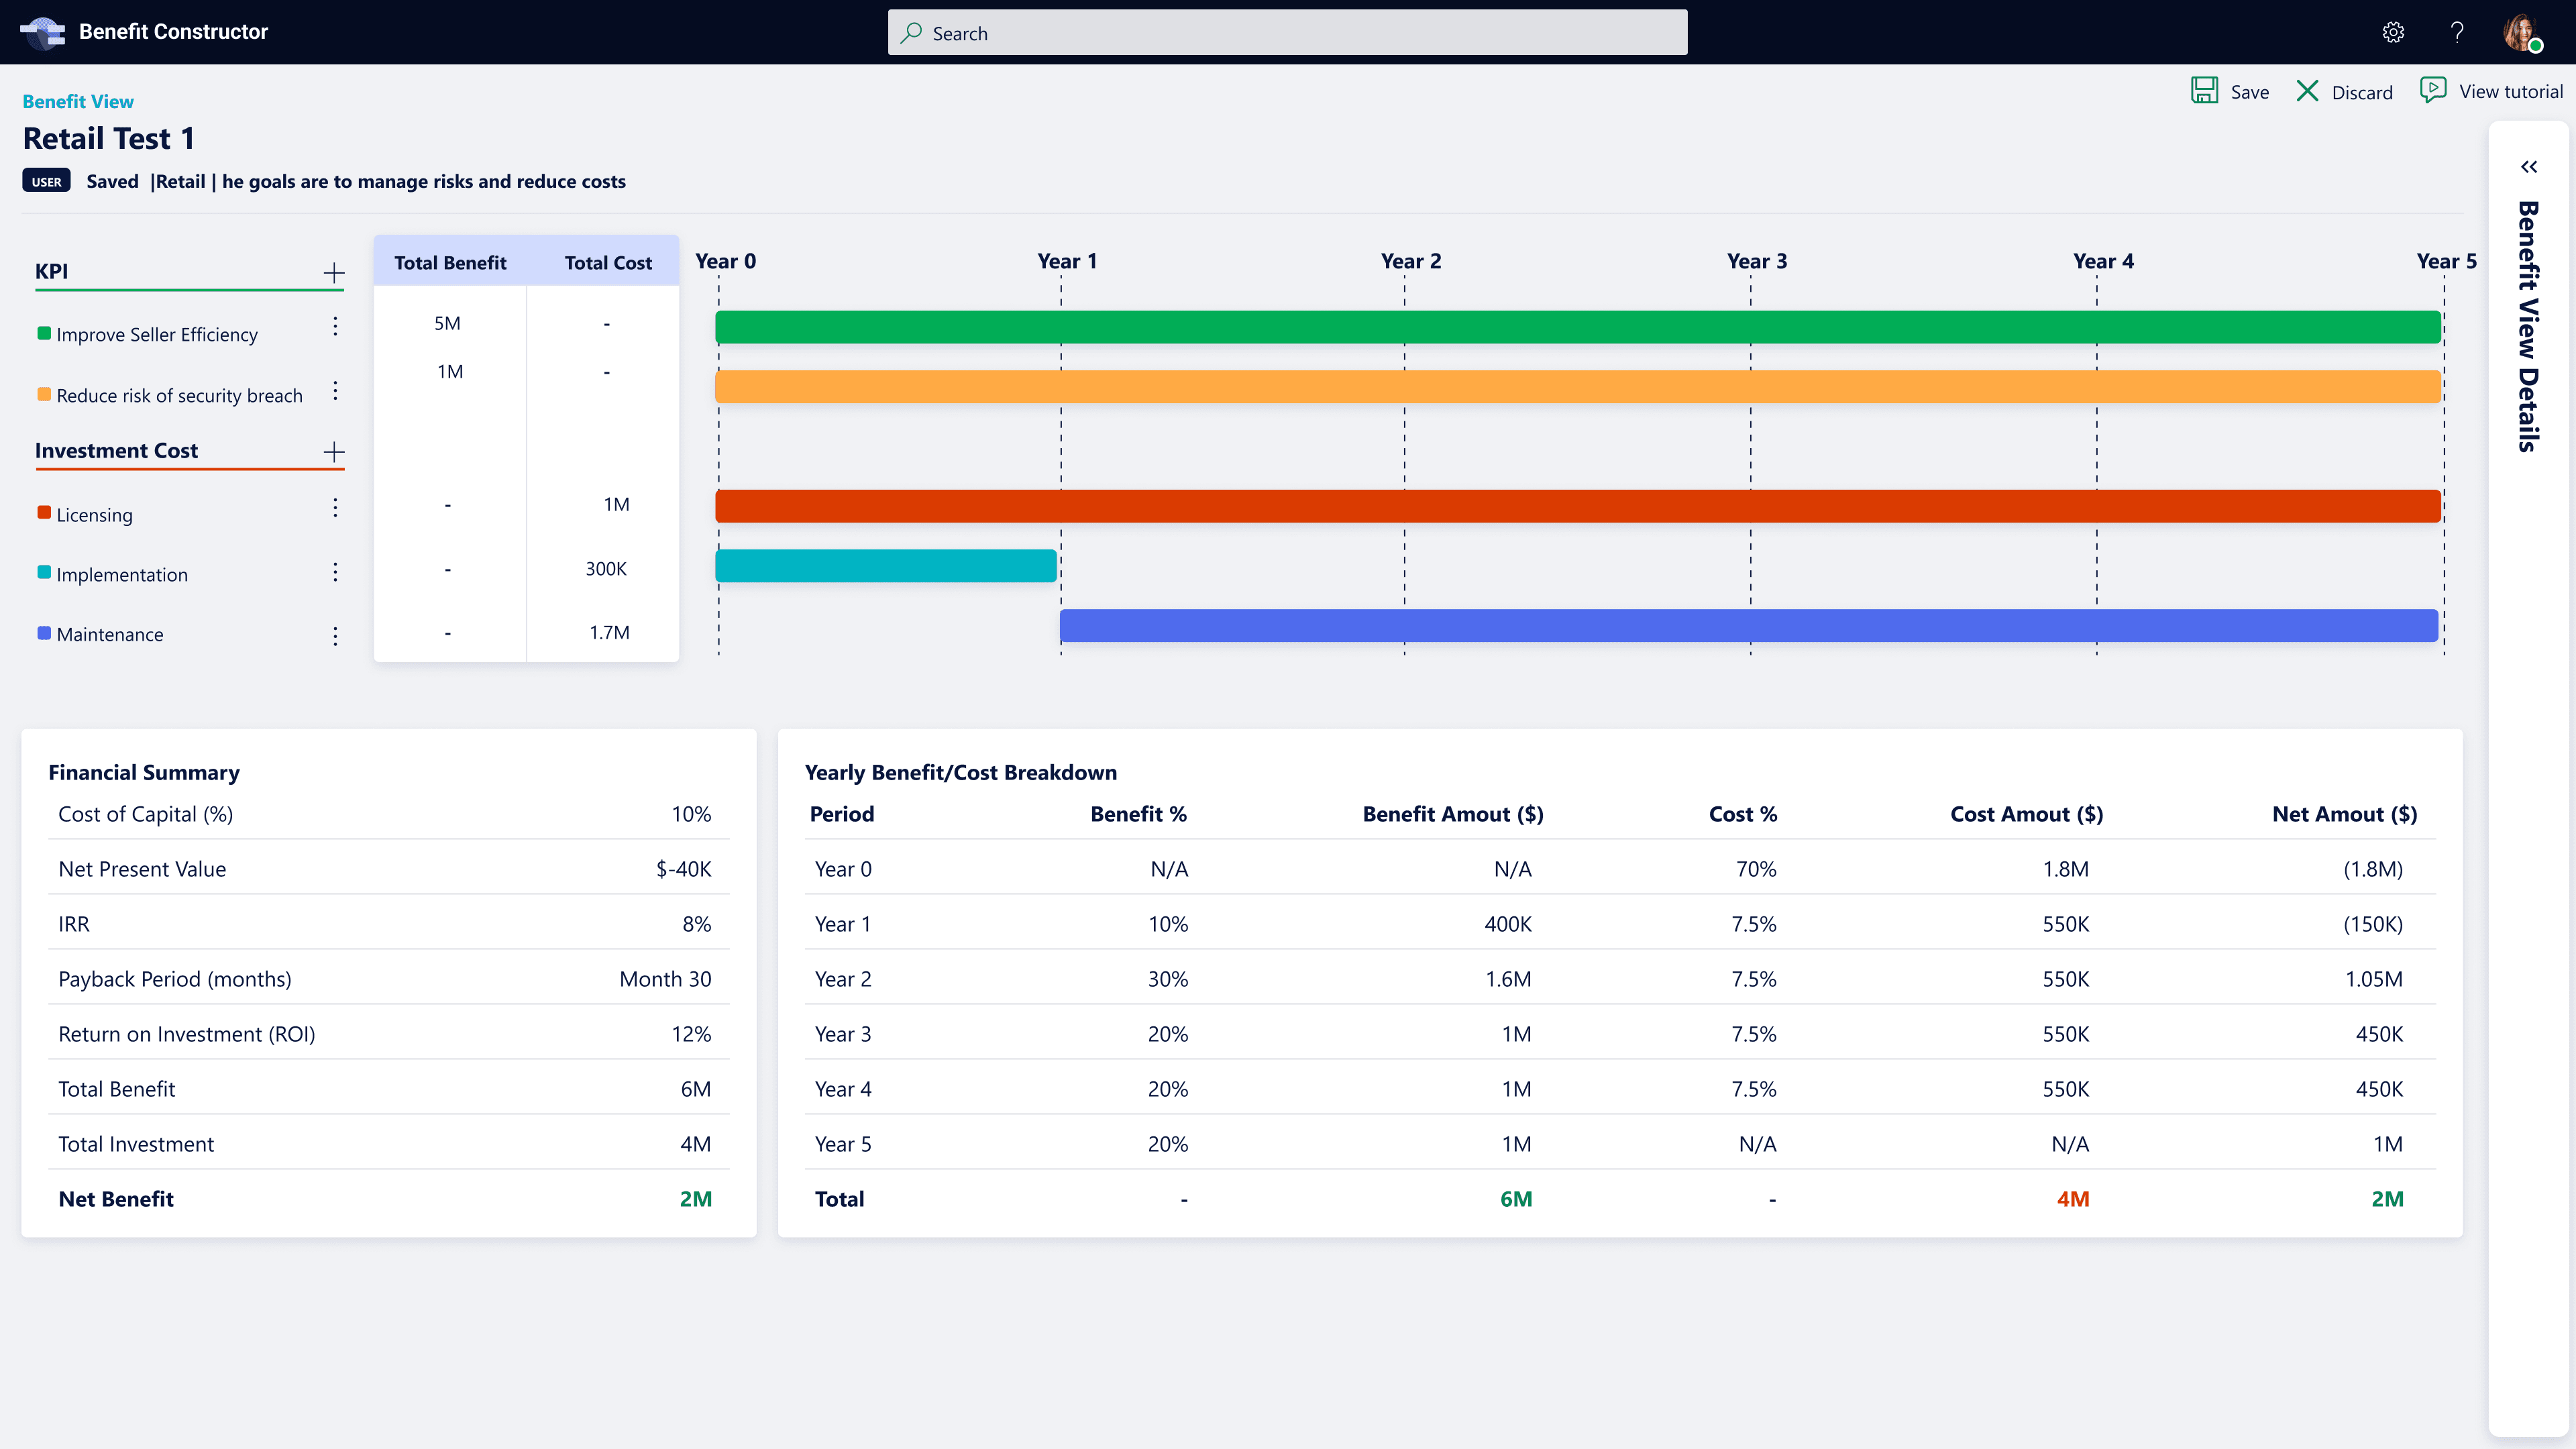The width and height of the screenshot is (2576, 1449).
Task: Open options menu for Maintenance row
Action: coord(335,636)
